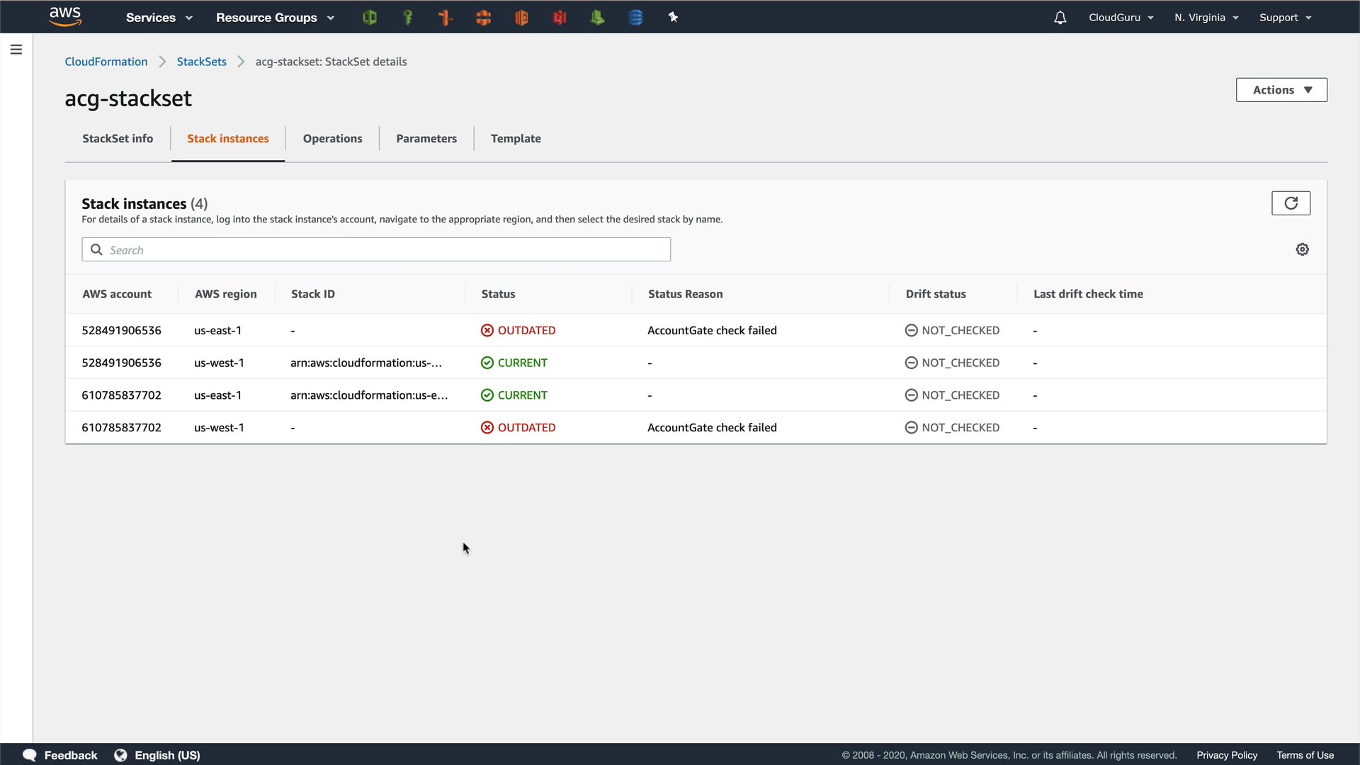Switch to the Operations tab
Image resolution: width=1360 pixels, height=765 pixels.
pos(332,139)
